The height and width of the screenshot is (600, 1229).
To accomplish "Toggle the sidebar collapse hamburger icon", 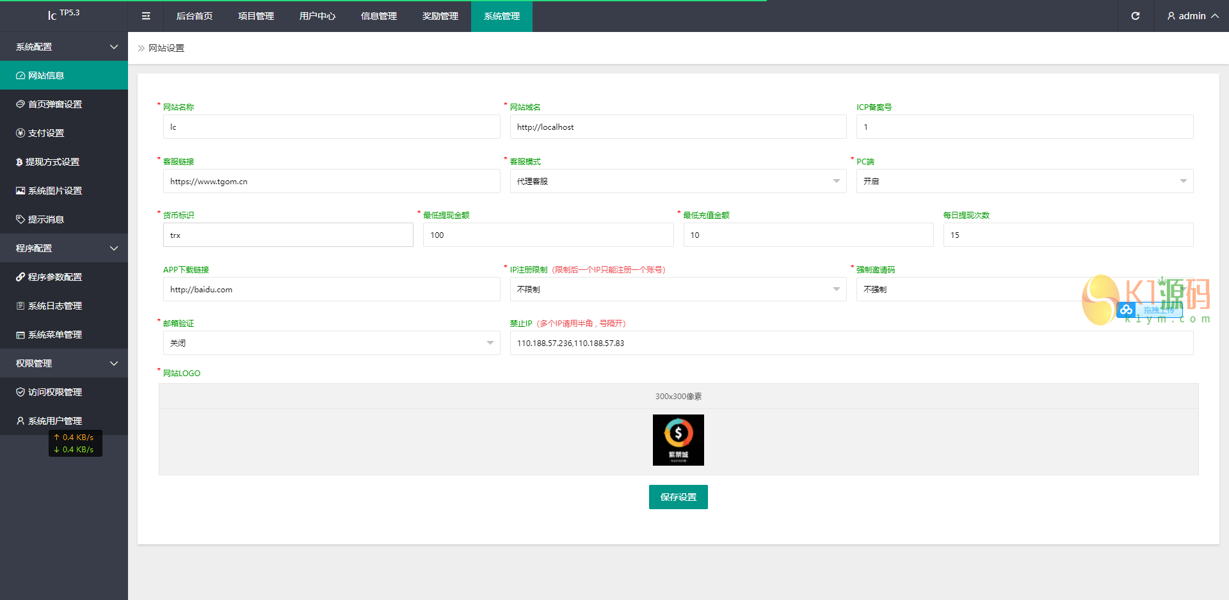I will pos(146,16).
